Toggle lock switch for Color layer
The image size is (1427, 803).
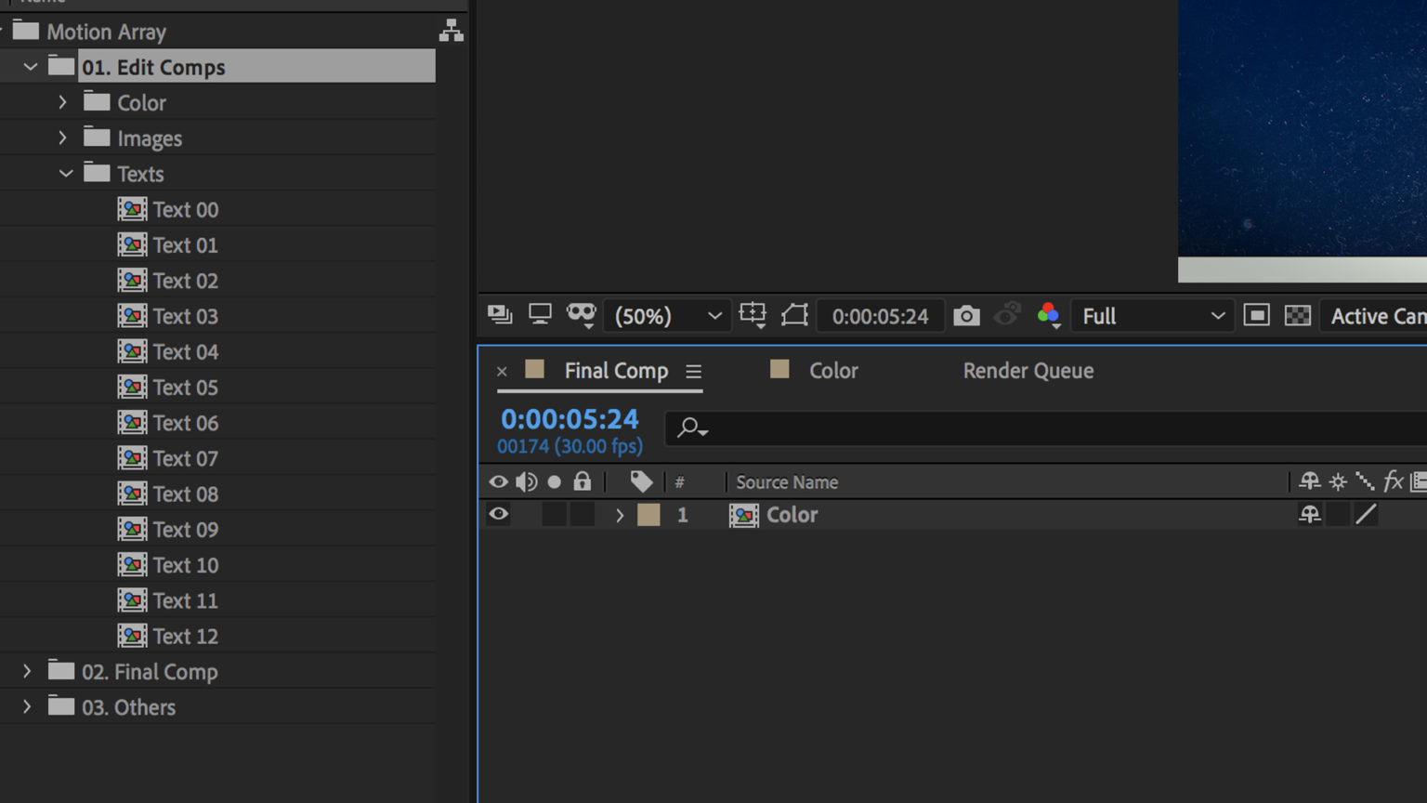(x=583, y=515)
